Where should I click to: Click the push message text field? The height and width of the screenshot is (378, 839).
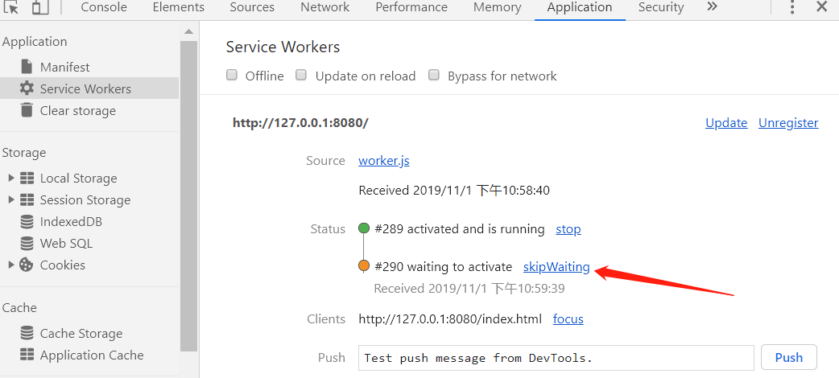556,358
